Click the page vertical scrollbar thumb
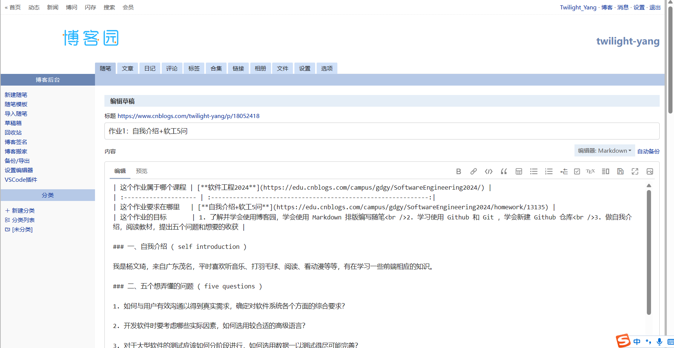Viewport: 674px width, 348px height. [x=670, y=60]
